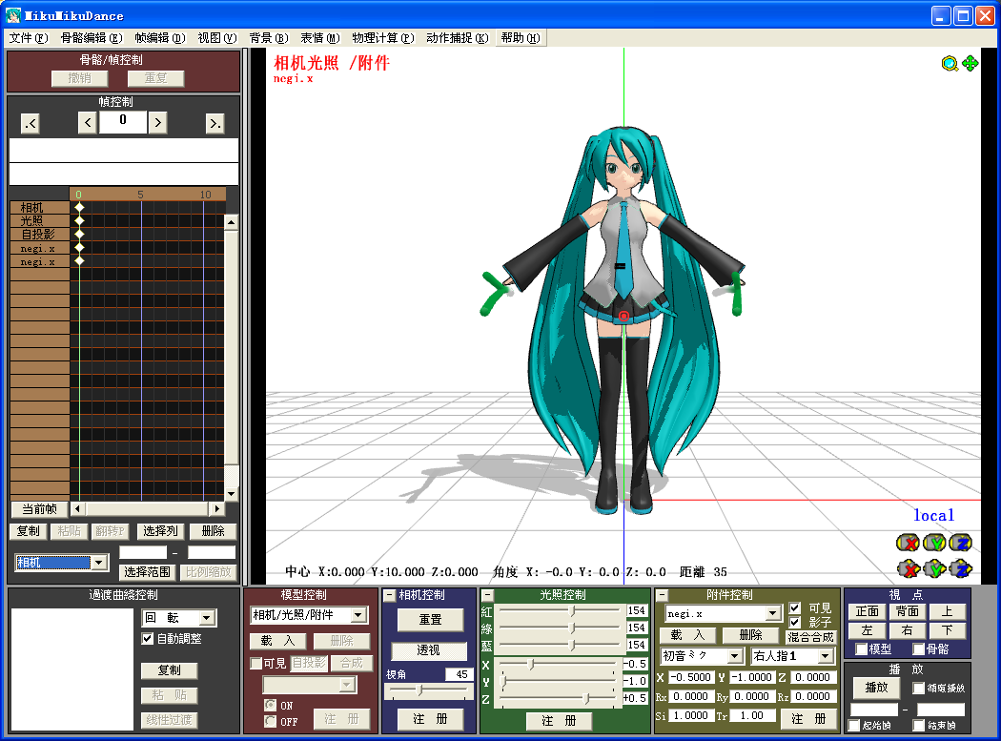Toggle the 自動調整 checkbox
1001x741 pixels.
[148, 638]
